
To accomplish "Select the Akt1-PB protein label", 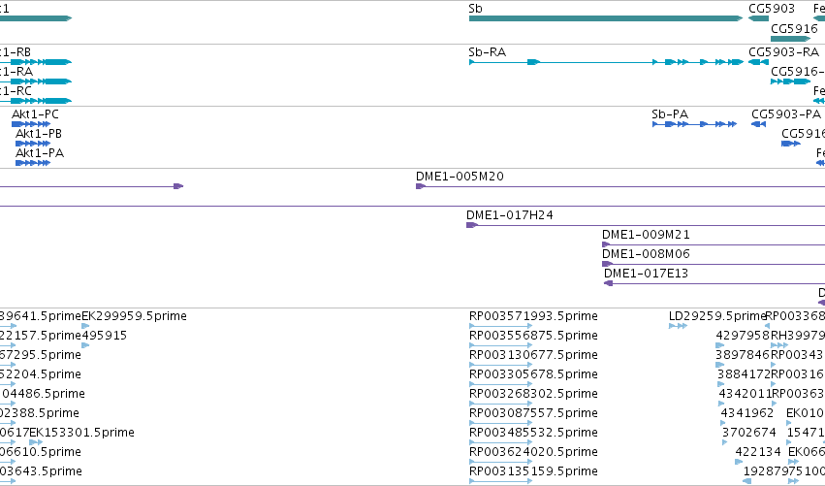I will [39, 134].
